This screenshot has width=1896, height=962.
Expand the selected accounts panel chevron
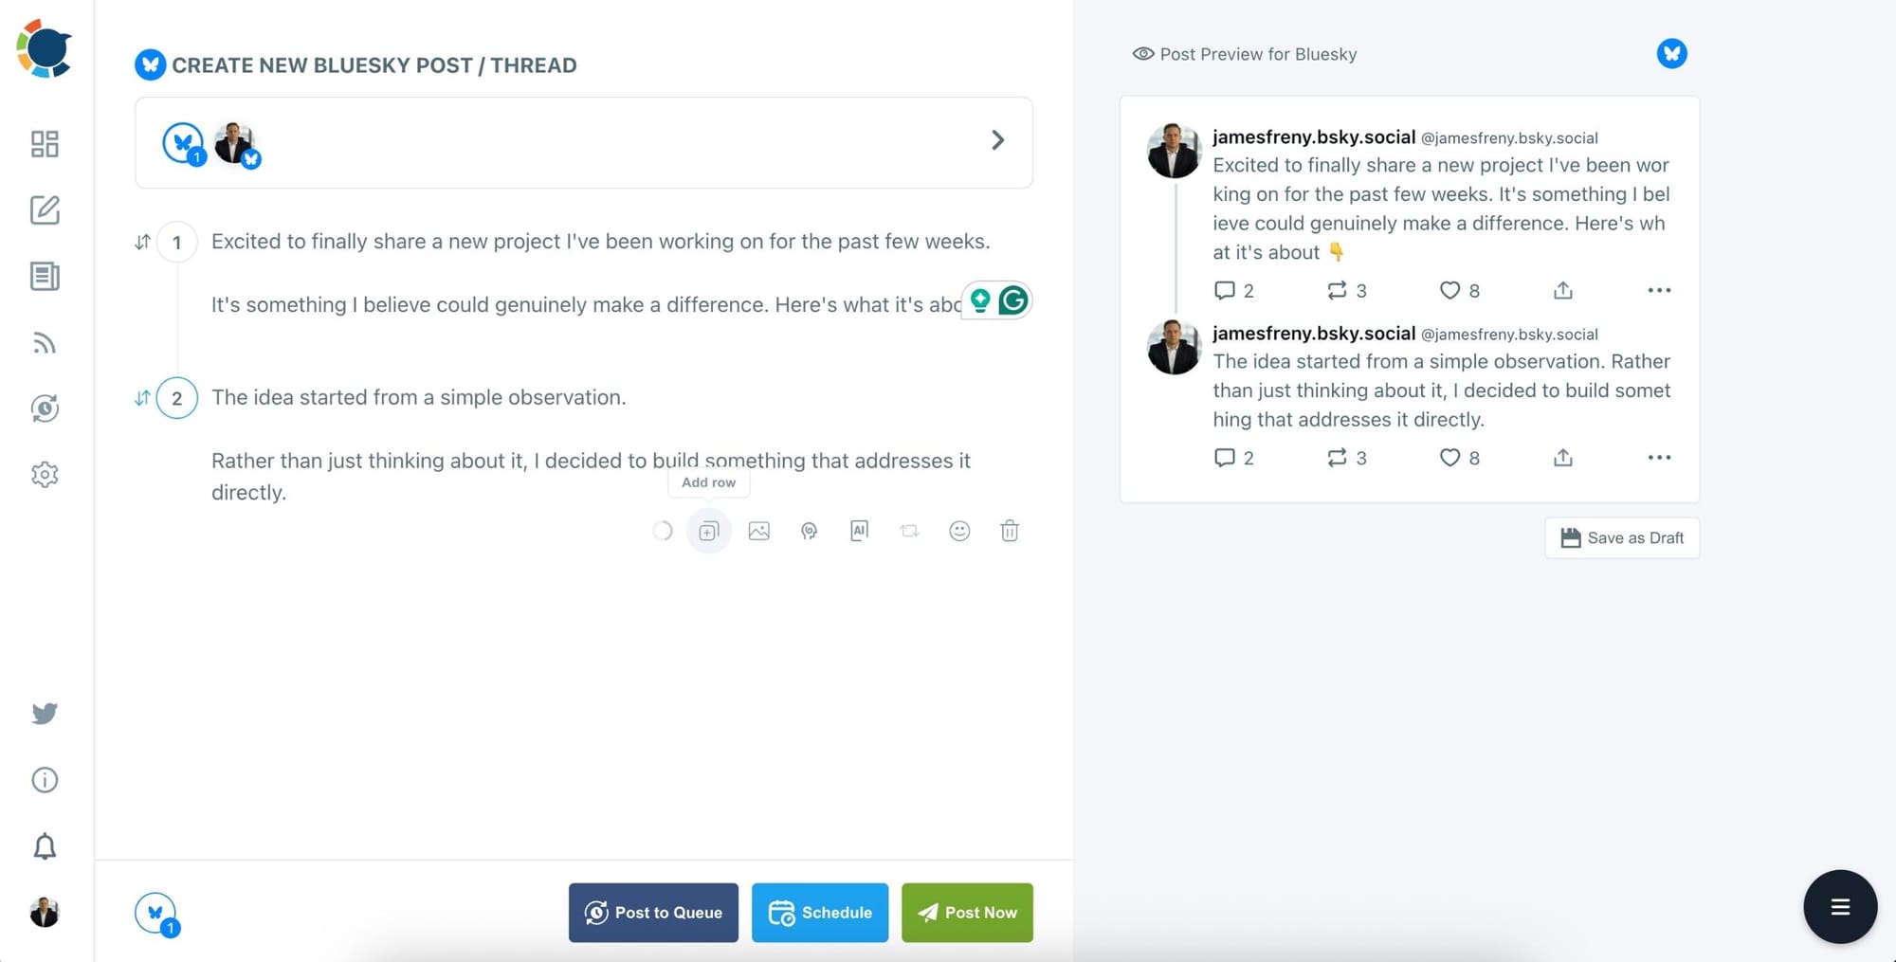click(998, 140)
